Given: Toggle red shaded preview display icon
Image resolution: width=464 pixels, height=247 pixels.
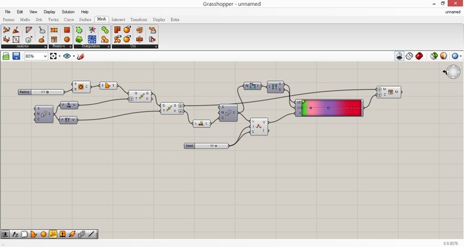Looking at the screenshot, I should pyautogui.click(x=419, y=56).
